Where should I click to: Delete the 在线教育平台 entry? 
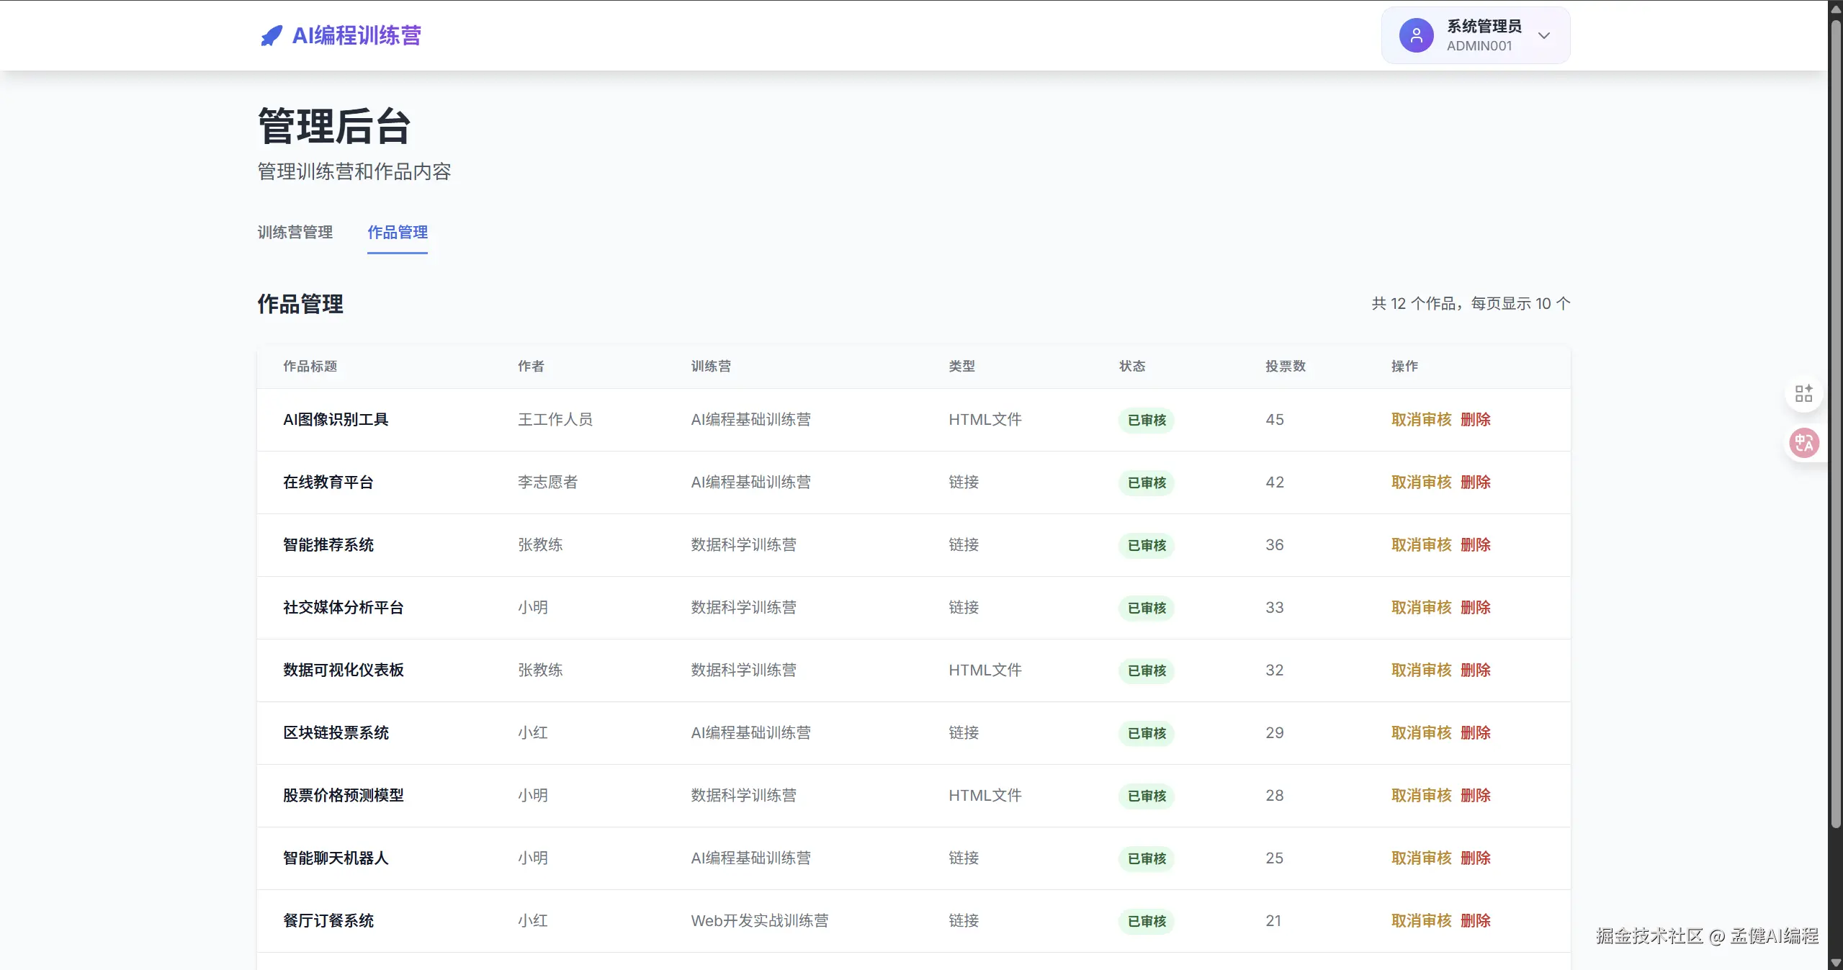1475,482
